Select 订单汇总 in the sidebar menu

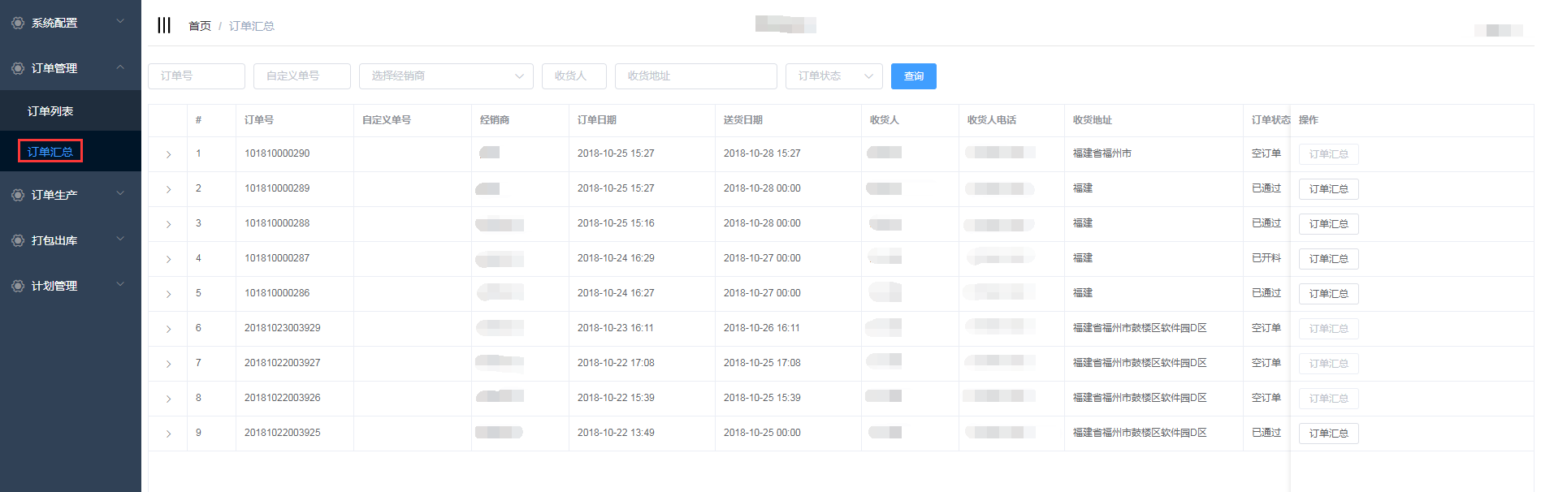point(50,152)
